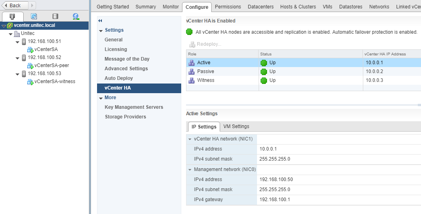Click the VM icon next to vCenterSA-witness

tap(30, 82)
